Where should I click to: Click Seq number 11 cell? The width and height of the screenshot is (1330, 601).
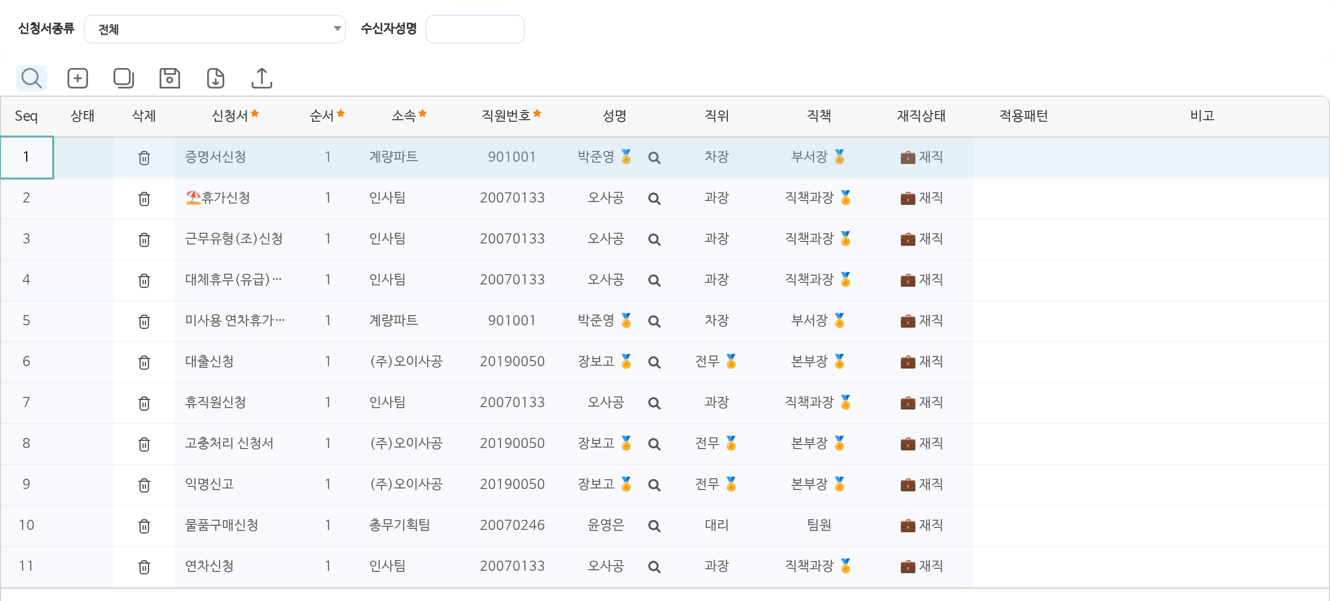coord(26,566)
